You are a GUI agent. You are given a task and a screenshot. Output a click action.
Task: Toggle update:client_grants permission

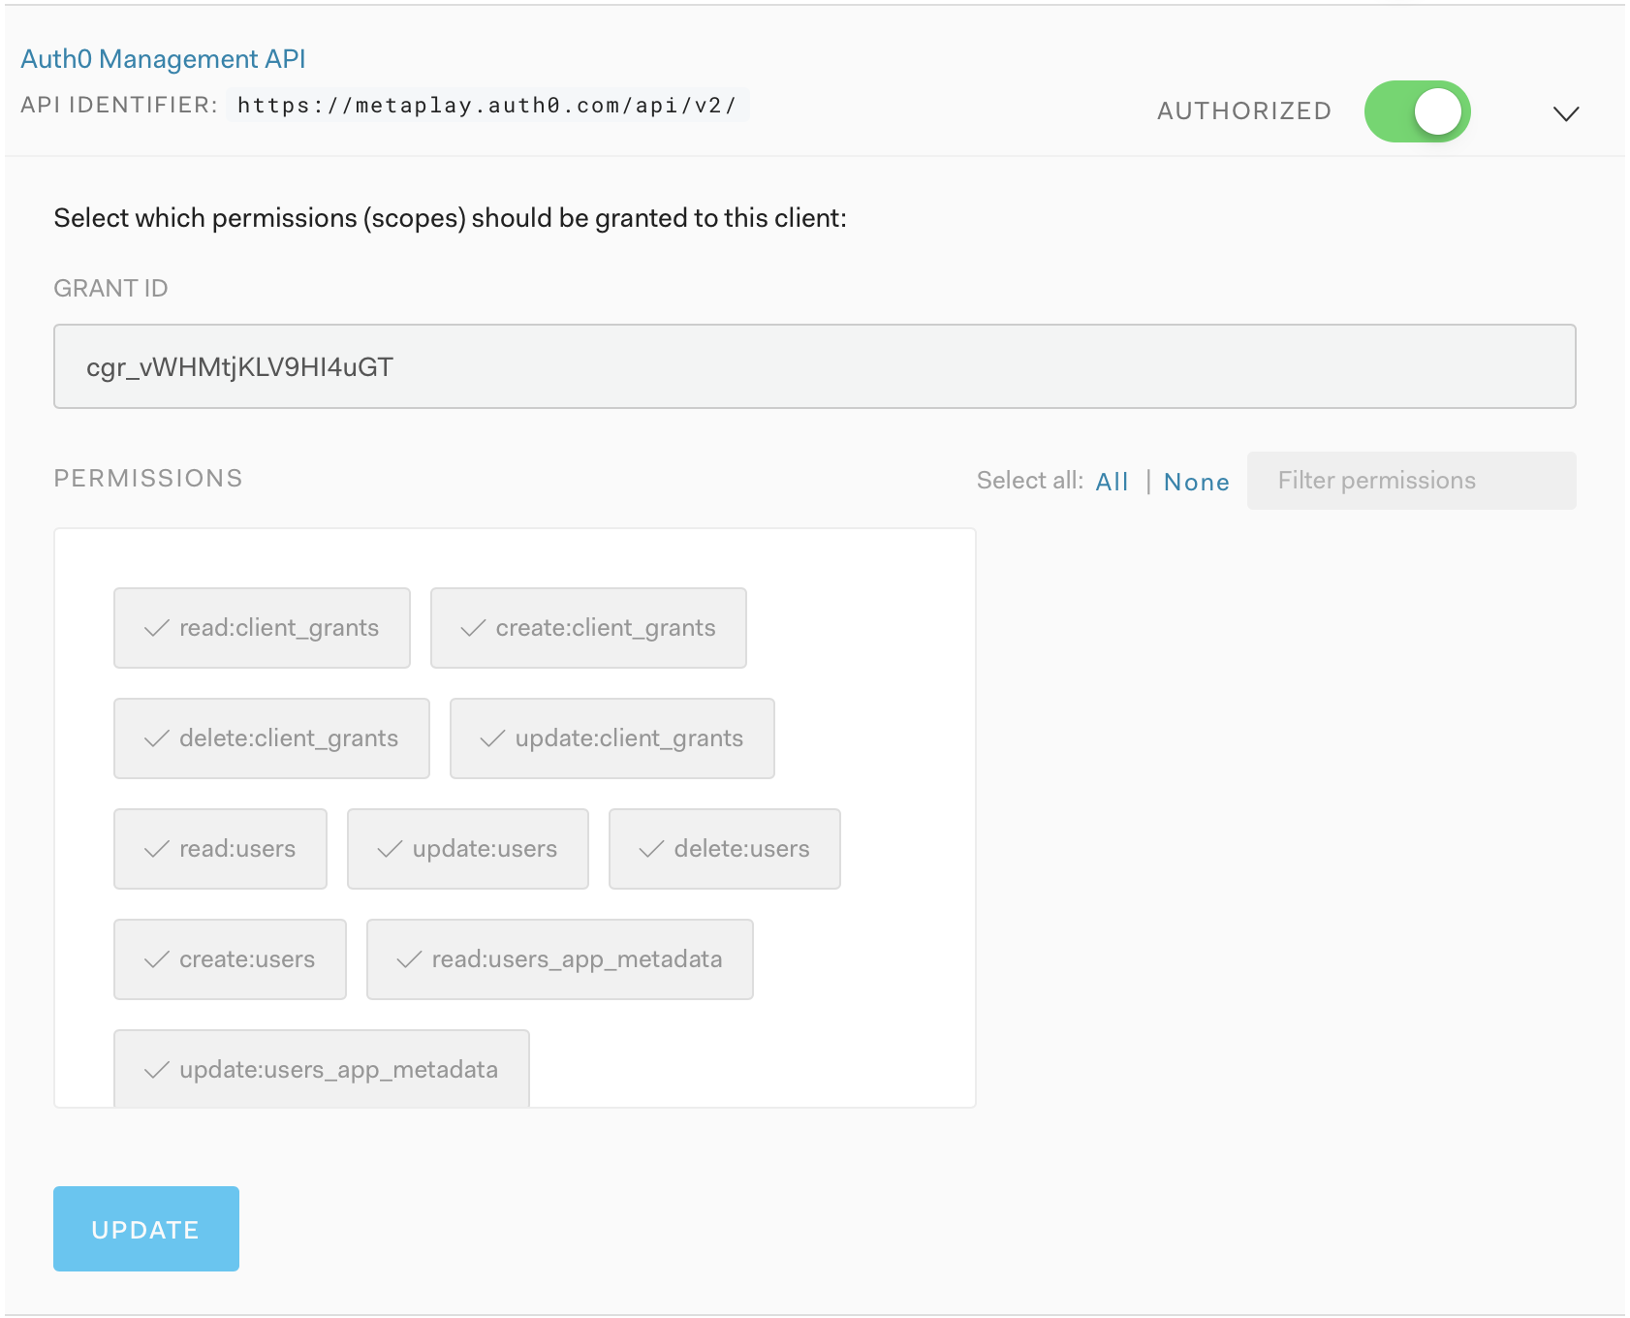point(612,738)
